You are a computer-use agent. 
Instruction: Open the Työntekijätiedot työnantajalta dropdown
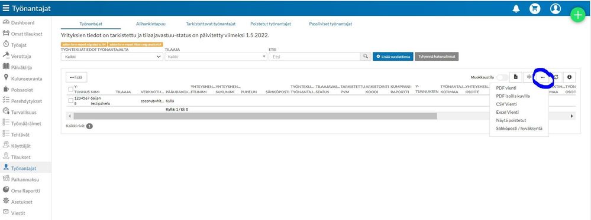(112, 57)
